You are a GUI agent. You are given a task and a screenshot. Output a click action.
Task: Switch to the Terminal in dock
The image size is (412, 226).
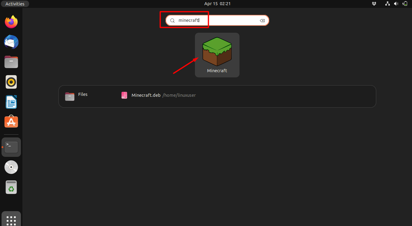click(x=11, y=147)
